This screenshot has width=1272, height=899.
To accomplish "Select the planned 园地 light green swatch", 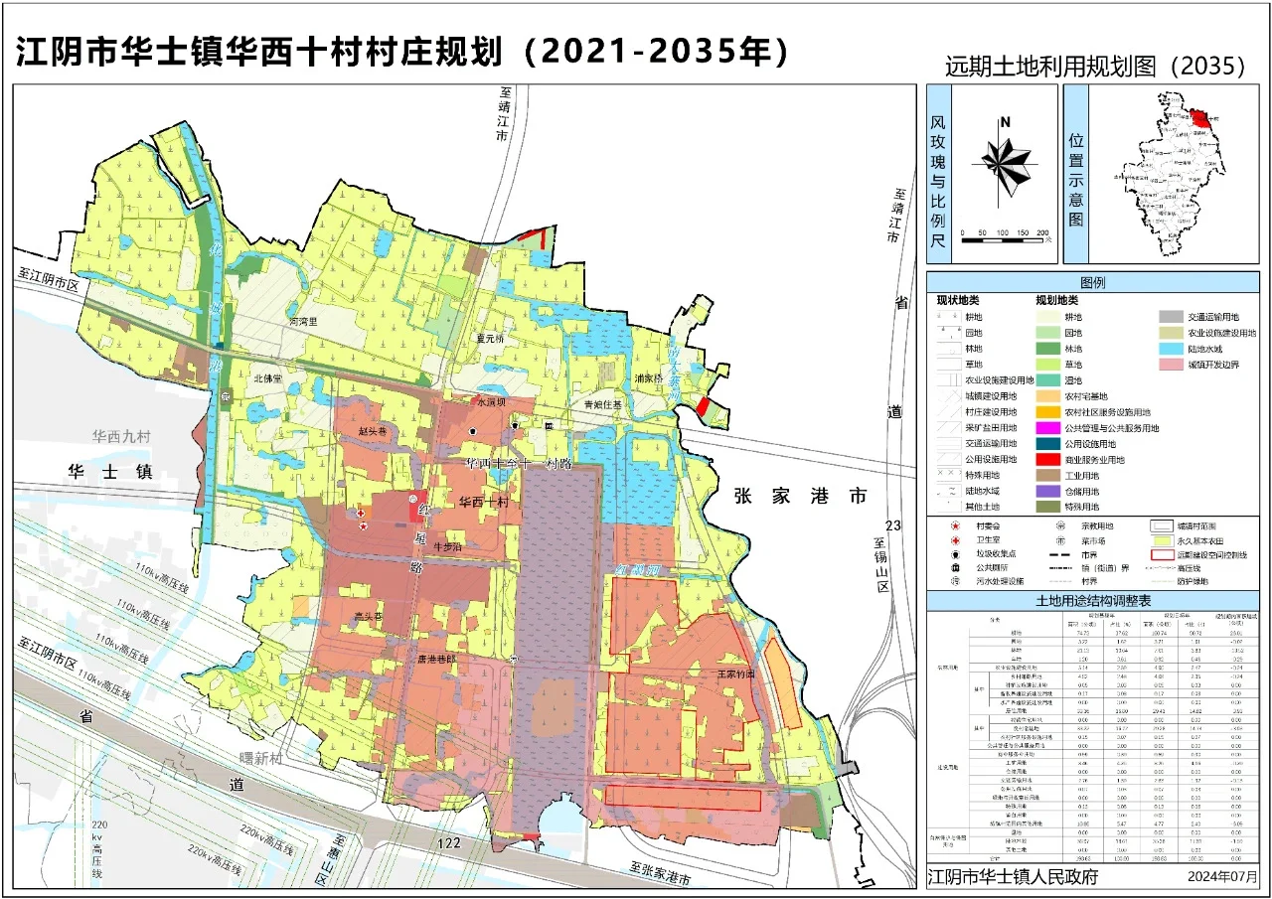I will [1048, 333].
